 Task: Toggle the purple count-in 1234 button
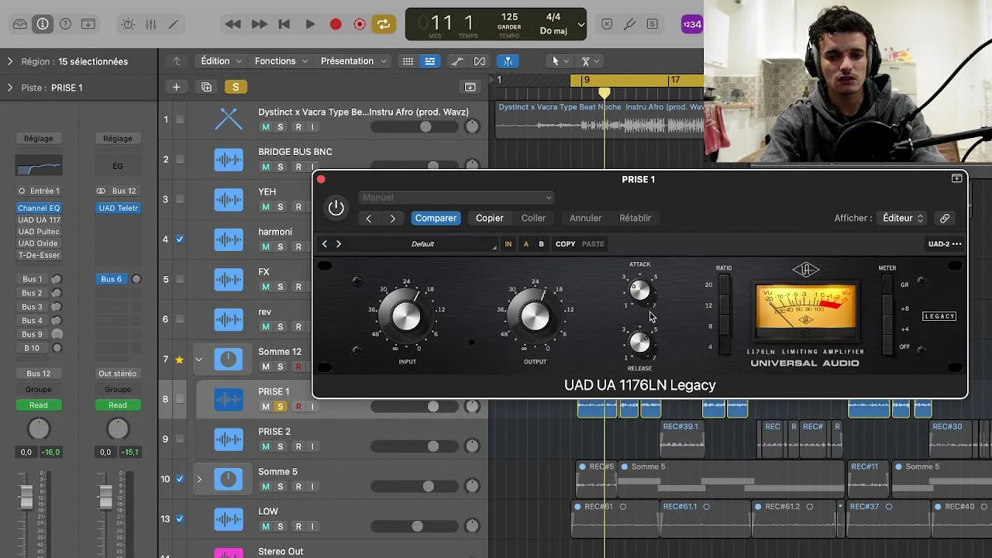point(692,24)
